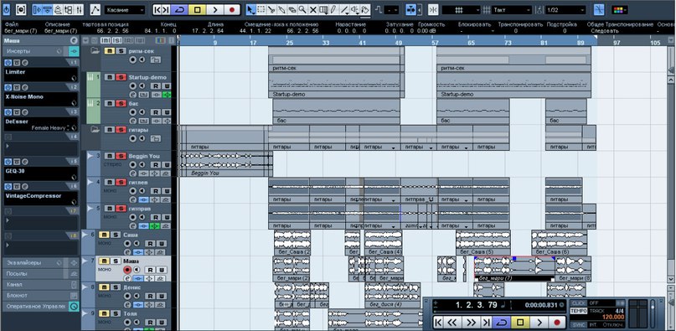Open the Блокнот inspector section
Image resolution: width=676 pixels, height=331 pixels.
click(x=41, y=295)
